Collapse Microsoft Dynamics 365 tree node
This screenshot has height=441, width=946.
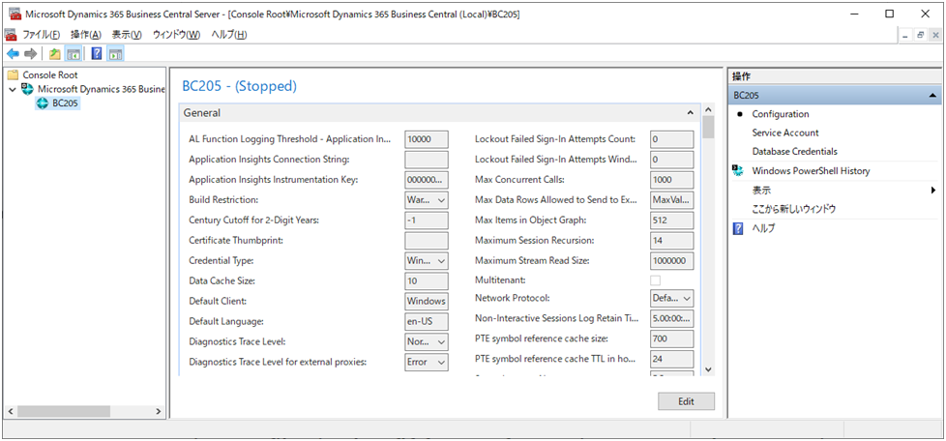[13, 89]
